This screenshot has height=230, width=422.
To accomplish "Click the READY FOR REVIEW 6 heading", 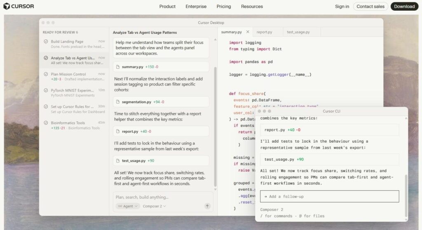I will click(60, 32).
